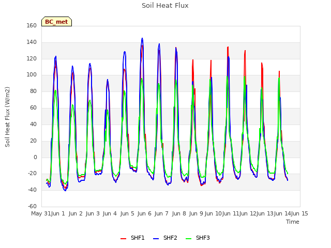This screenshot has width=331, height=248.
Task: Toggle SHF3 series in the legend
Action: 198,238
